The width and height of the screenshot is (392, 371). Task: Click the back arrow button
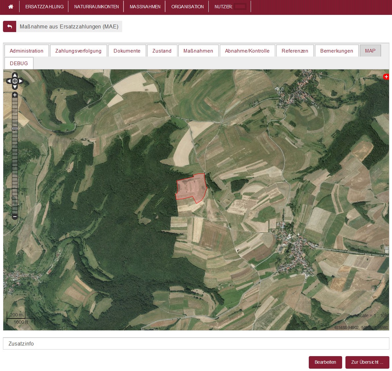point(10,26)
